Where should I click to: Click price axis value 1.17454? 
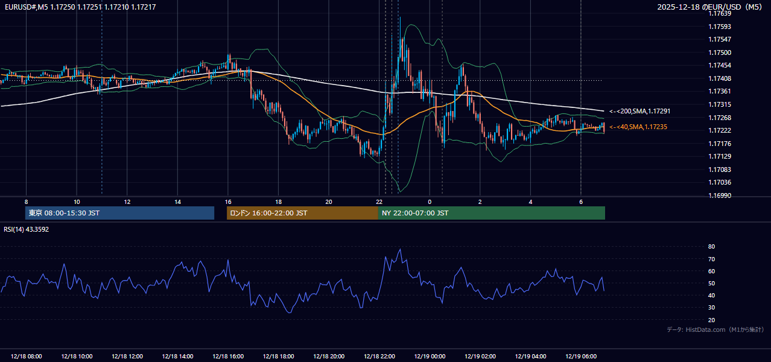719,66
